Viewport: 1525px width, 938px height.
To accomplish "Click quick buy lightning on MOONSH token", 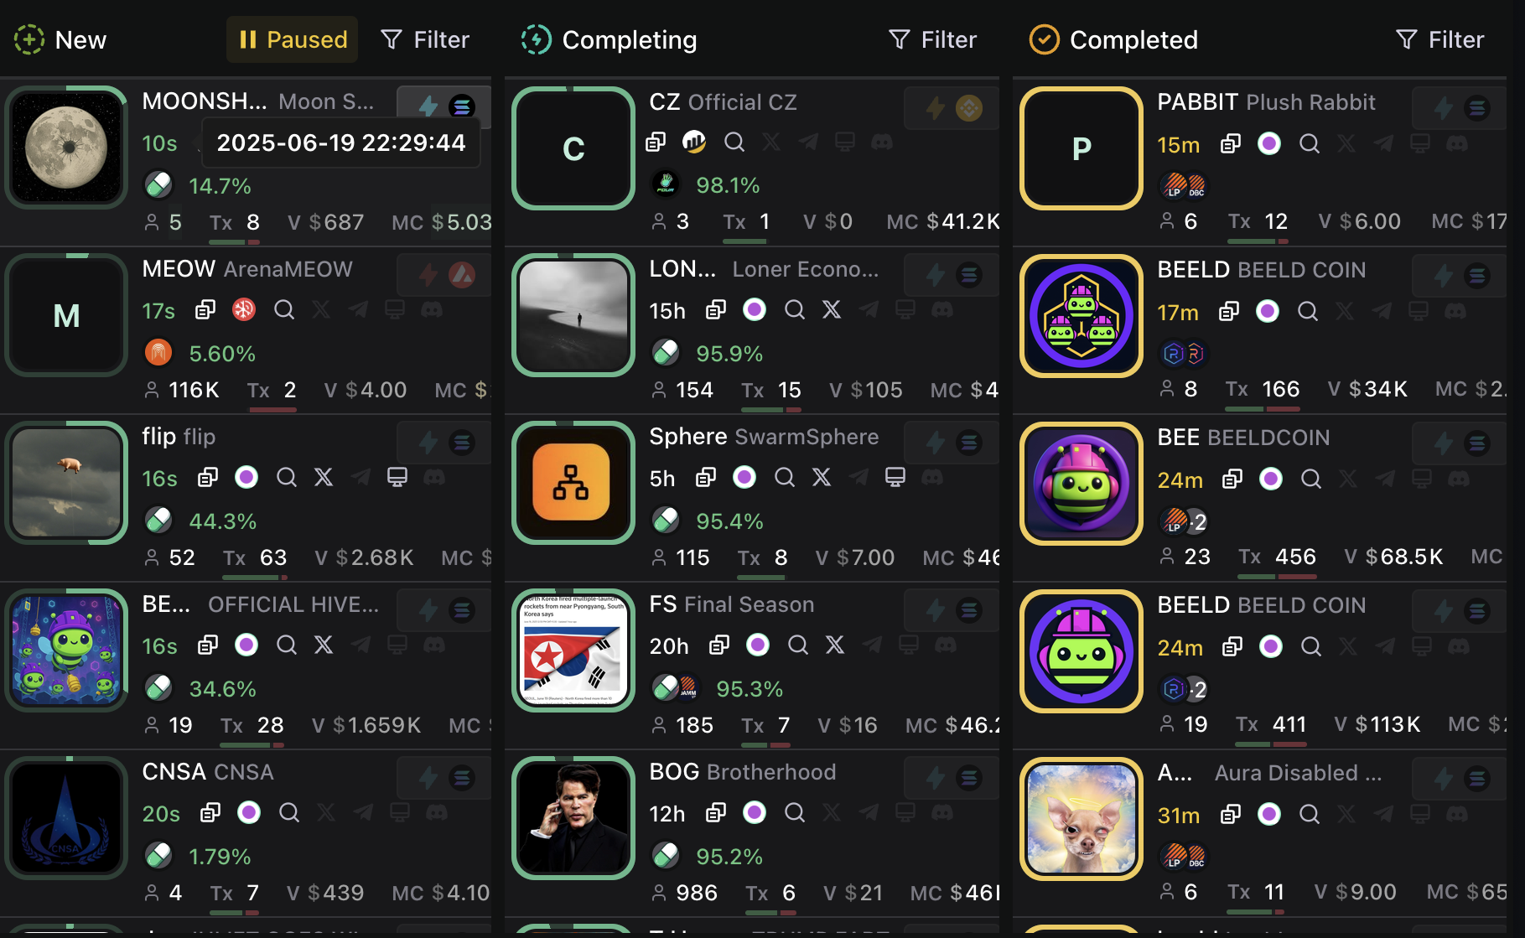I will (x=428, y=106).
